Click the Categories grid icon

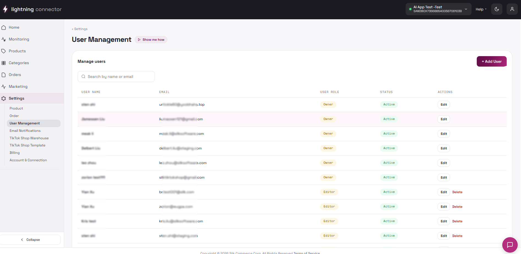point(4,63)
